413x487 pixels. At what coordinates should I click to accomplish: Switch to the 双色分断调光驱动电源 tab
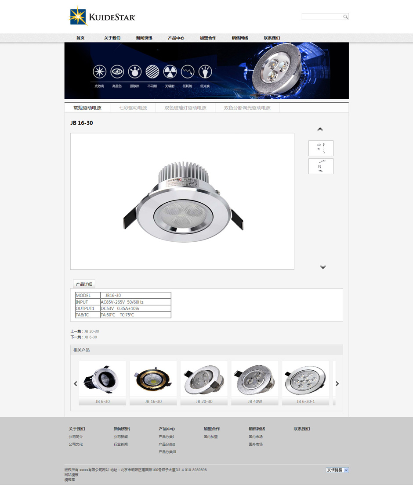(247, 108)
